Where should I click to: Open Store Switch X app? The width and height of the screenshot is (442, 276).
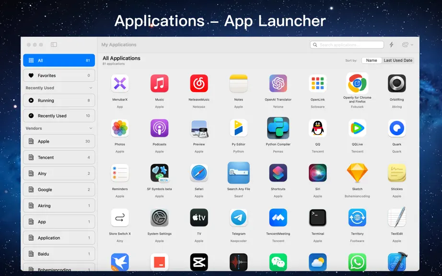[x=120, y=218]
